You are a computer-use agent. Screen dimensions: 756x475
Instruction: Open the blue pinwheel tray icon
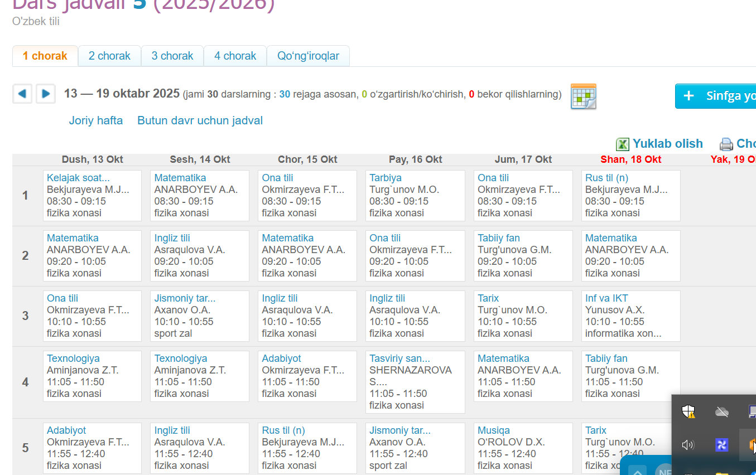coord(722,444)
